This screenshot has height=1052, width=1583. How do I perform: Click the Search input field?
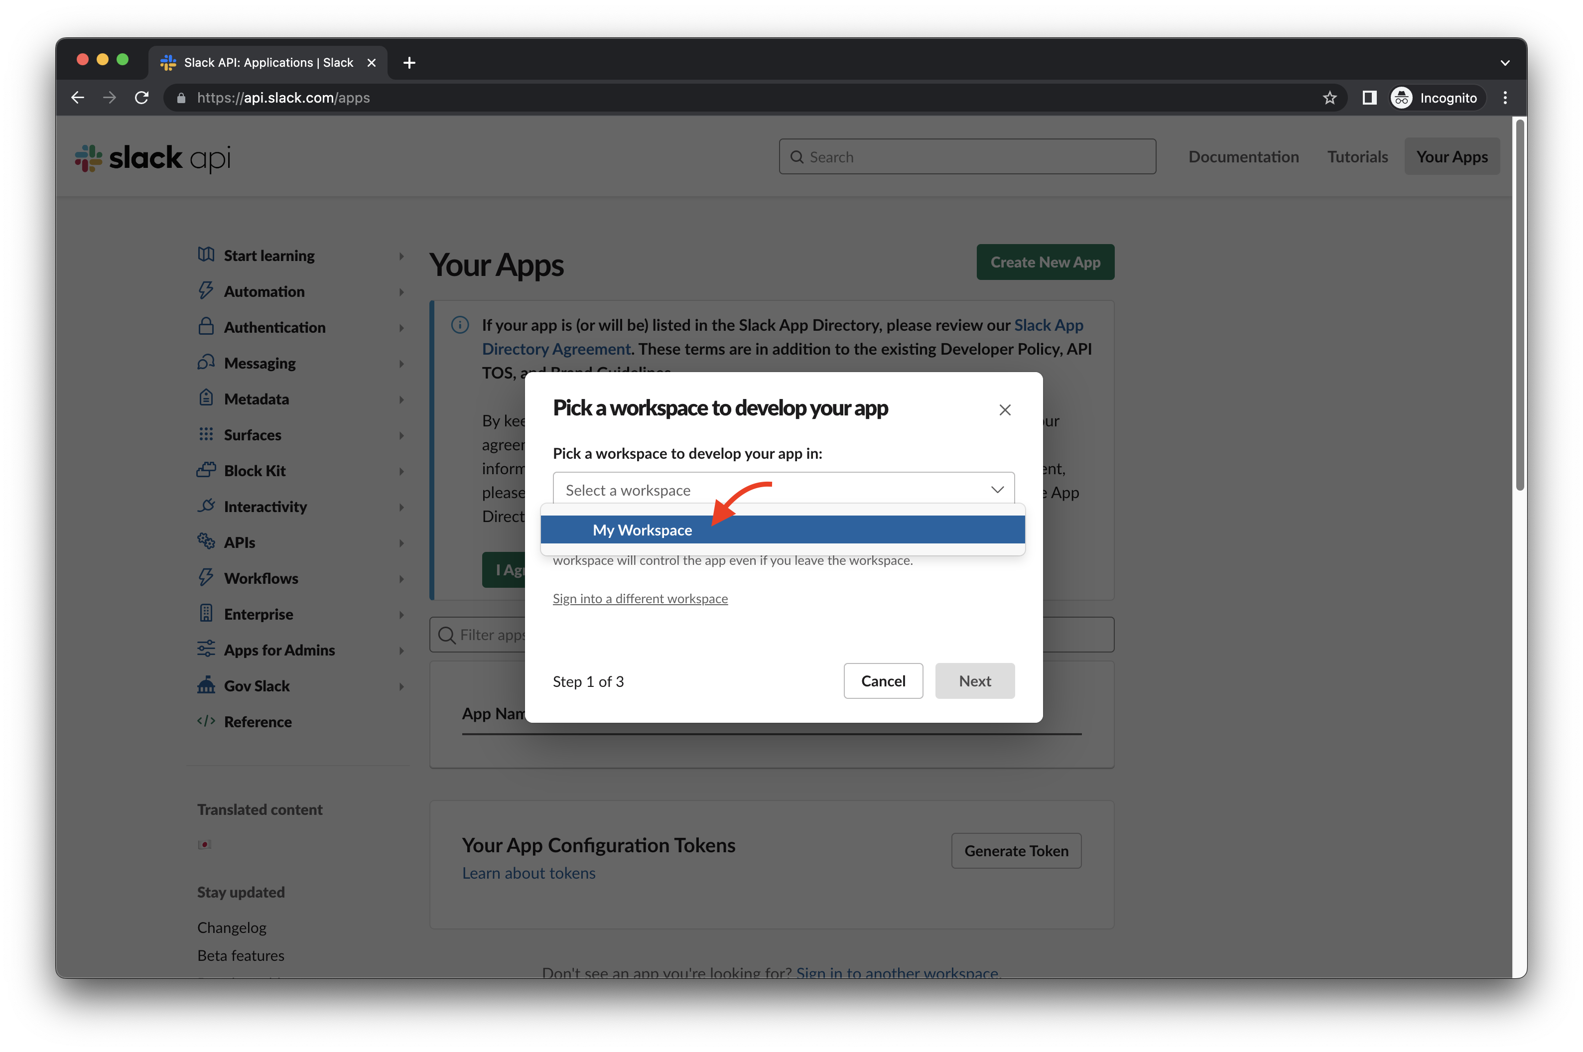967,157
